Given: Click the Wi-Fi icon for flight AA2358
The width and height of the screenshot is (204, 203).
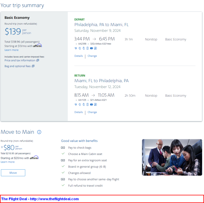Looking at the screenshot, I should [x=76, y=48].
